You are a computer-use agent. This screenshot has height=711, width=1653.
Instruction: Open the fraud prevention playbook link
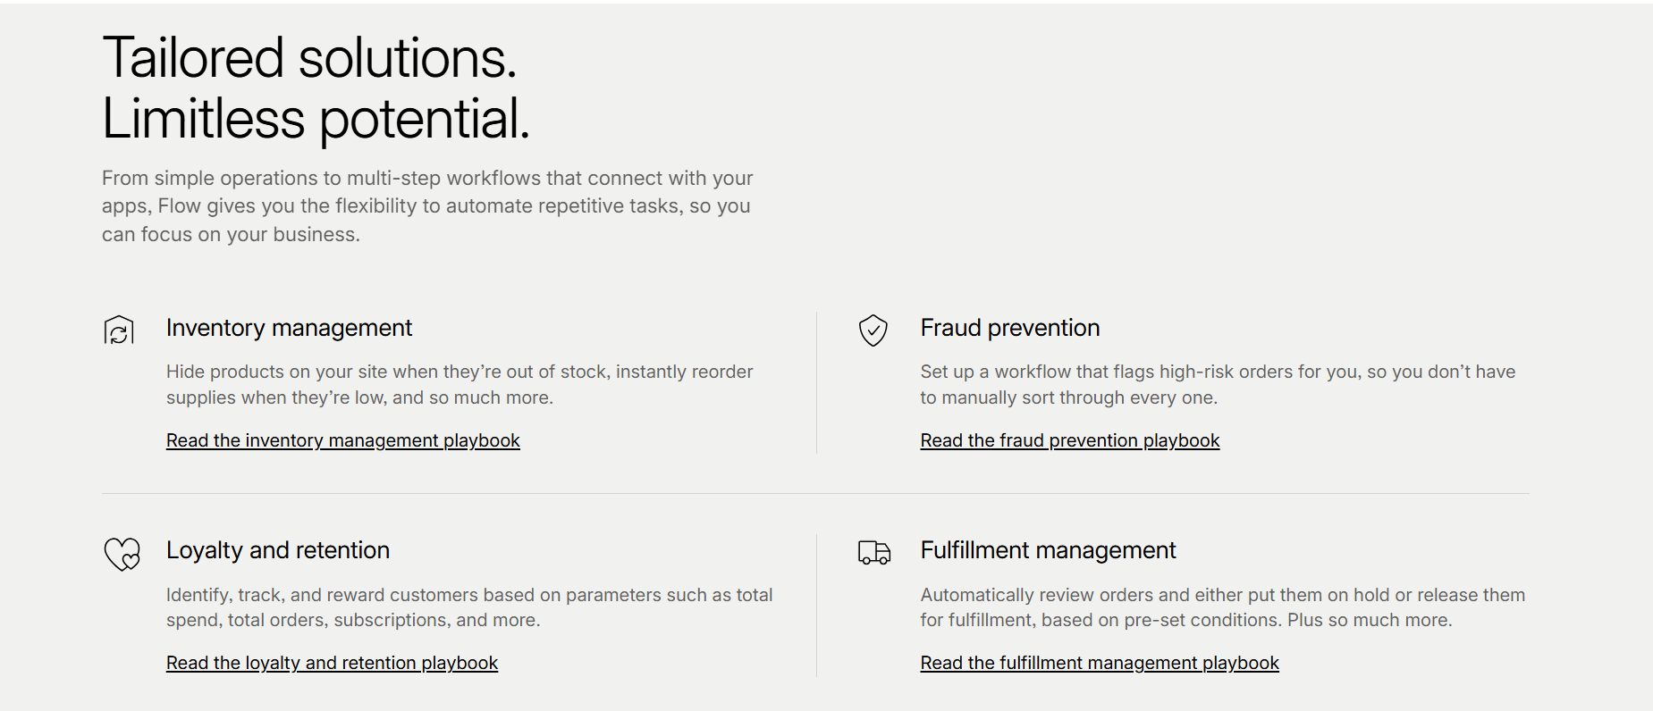[x=1069, y=440]
